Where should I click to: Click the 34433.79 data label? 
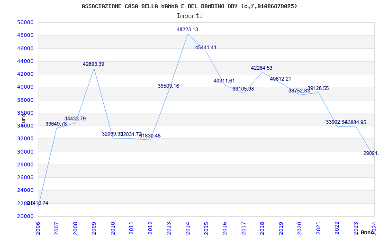[x=75, y=119]
